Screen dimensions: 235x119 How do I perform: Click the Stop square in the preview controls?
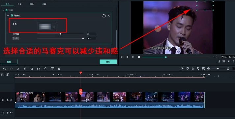[x=139, y=57]
